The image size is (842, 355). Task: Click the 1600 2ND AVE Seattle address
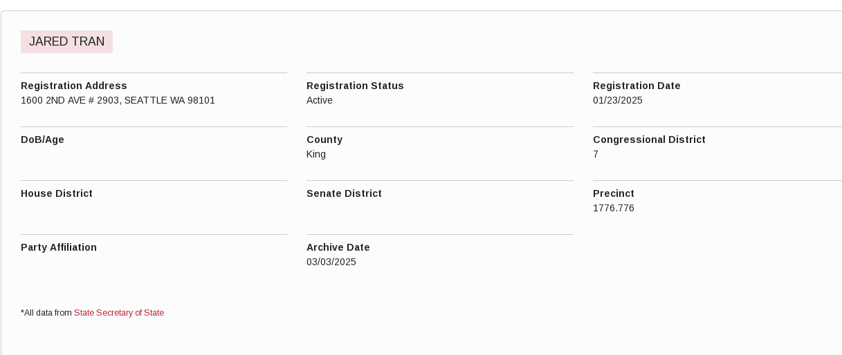118,100
